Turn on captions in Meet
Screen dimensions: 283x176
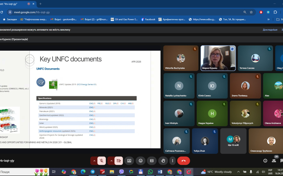pyautogui.click(x=152, y=161)
